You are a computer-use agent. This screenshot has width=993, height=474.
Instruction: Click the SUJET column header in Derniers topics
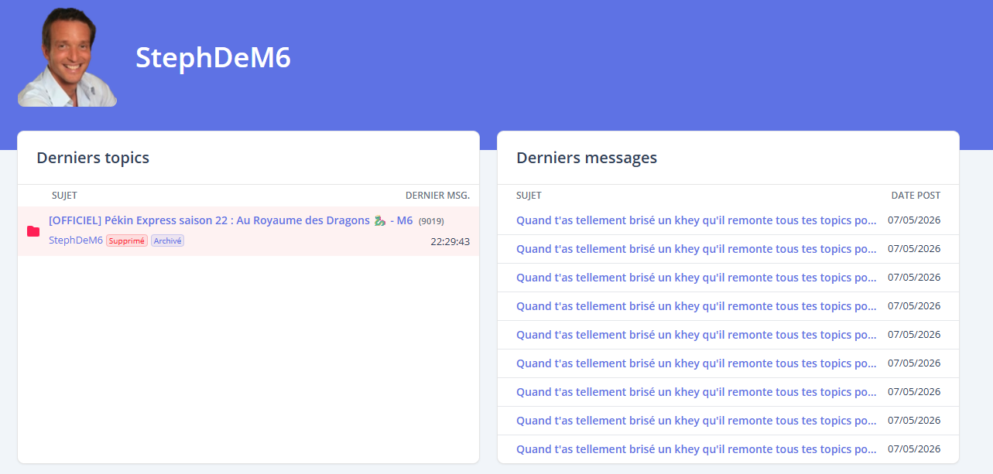pyautogui.click(x=64, y=196)
